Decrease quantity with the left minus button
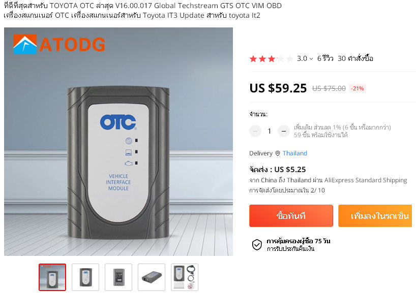This screenshot has height=293, width=416. point(255,131)
